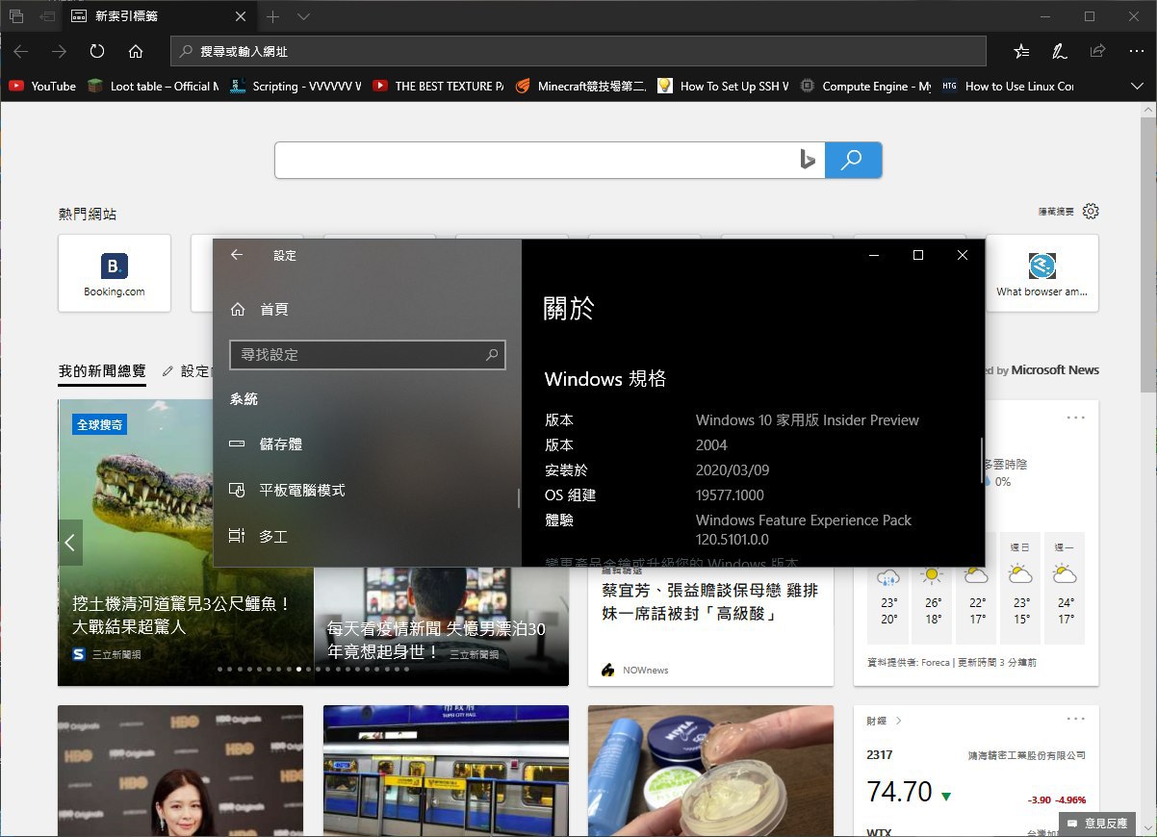This screenshot has width=1157, height=837.
Task: Open the YouTube bookmark
Action: (42, 86)
